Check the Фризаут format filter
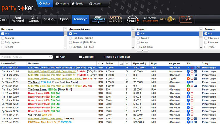Image resolution: width=220 pixels, height=124 pixels. [x=138, y=38]
